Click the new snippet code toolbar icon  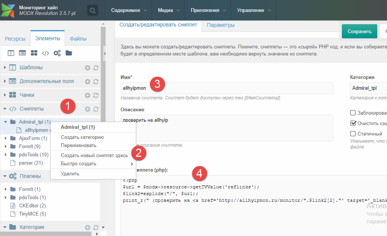tap(46, 53)
